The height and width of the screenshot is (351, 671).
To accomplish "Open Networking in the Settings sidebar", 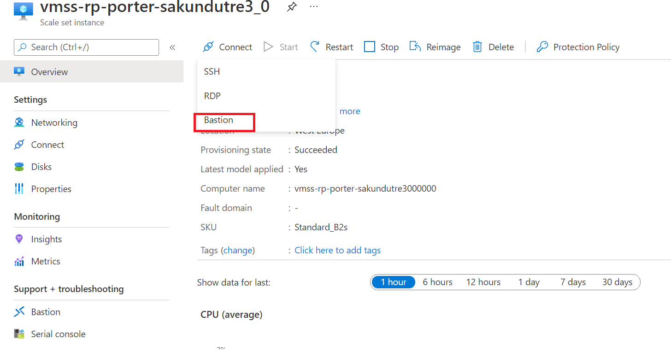I will pos(54,123).
